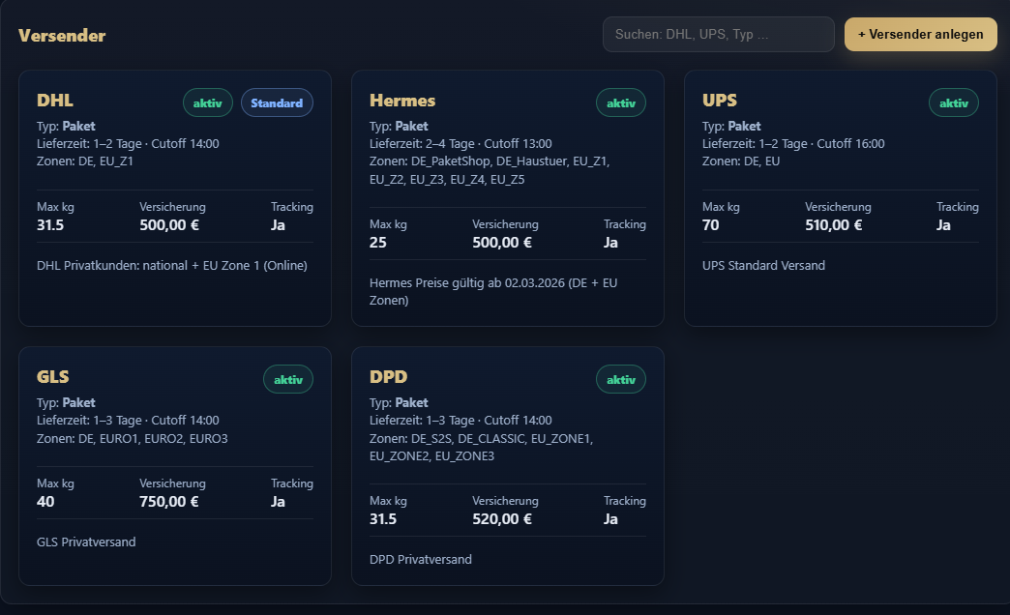The image size is (1010, 615).
Task: Click Hermes zones line DE_PaketShop
Action: [490, 170]
